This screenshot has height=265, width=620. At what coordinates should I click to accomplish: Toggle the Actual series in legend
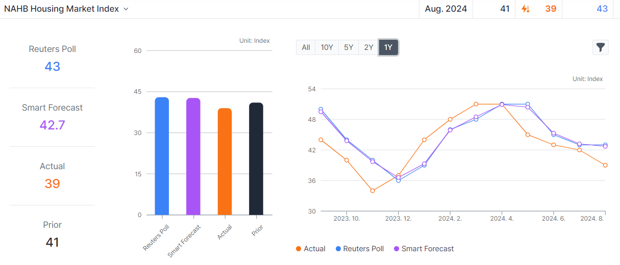pos(310,249)
